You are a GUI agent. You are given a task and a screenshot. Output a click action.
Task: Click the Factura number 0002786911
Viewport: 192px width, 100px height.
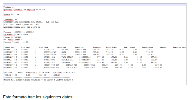coord(19,32)
